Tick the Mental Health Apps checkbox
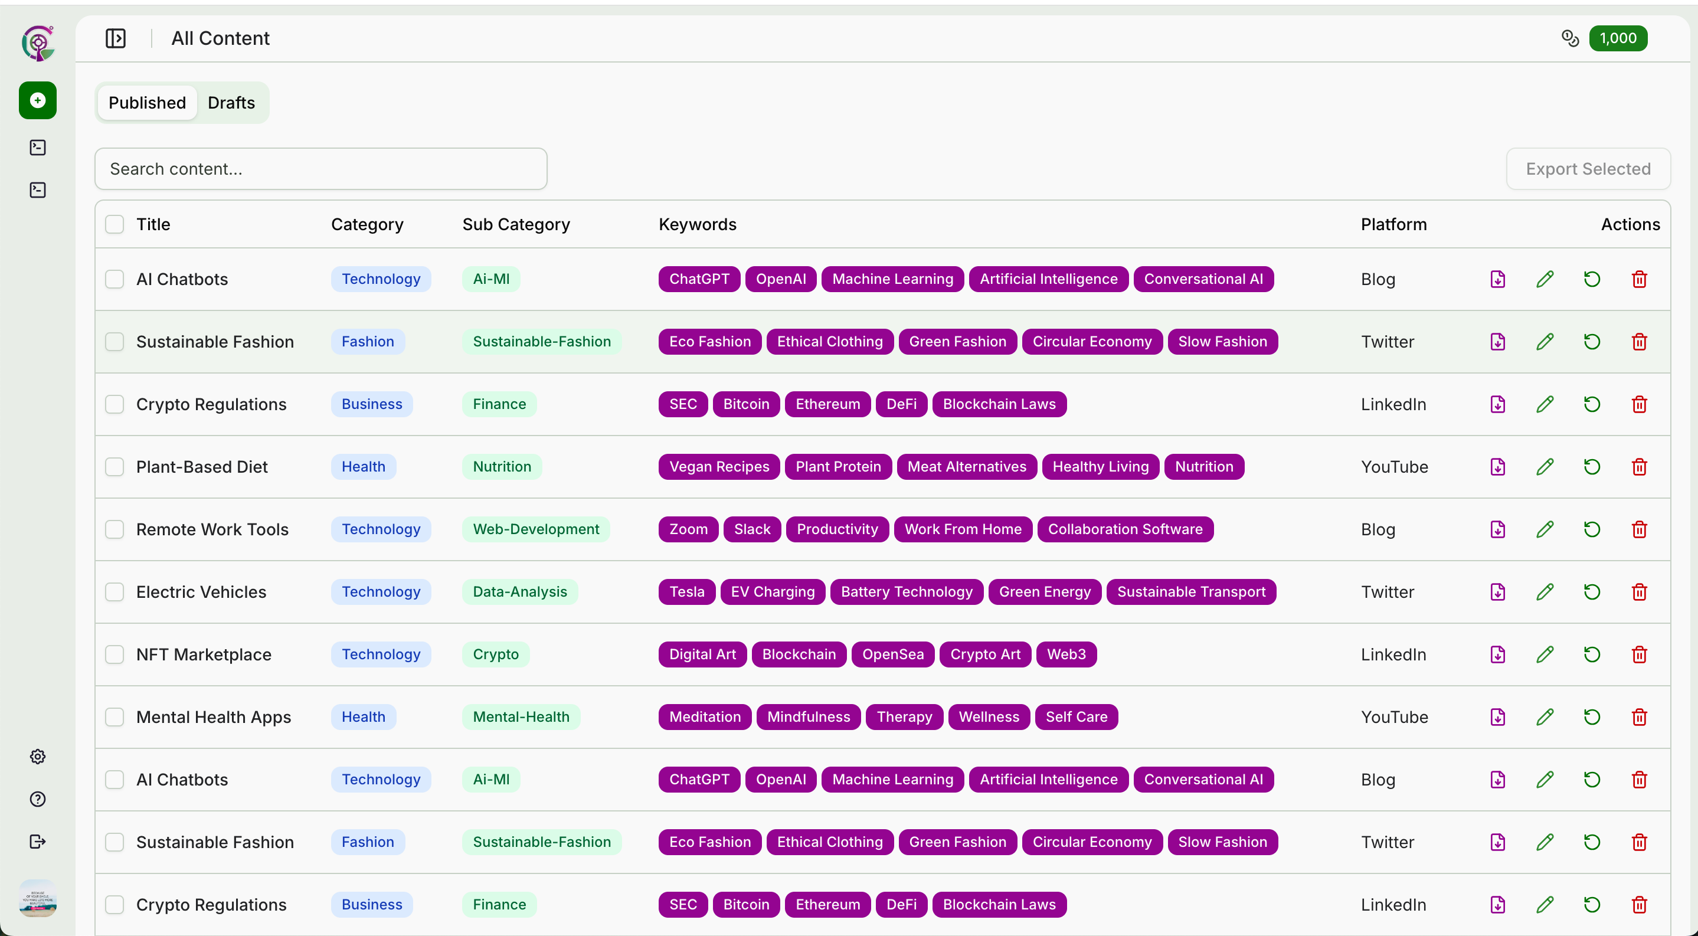The height and width of the screenshot is (936, 1698). point(114,717)
